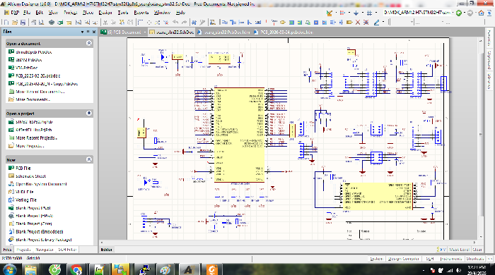Collapse the Open a document section
The width and height of the screenshot is (495, 275).
click(x=89, y=43)
